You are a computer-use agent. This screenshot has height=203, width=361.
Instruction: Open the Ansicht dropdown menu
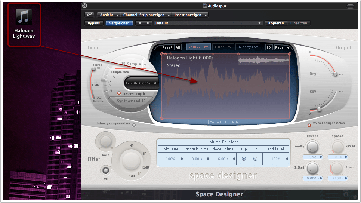(108, 15)
